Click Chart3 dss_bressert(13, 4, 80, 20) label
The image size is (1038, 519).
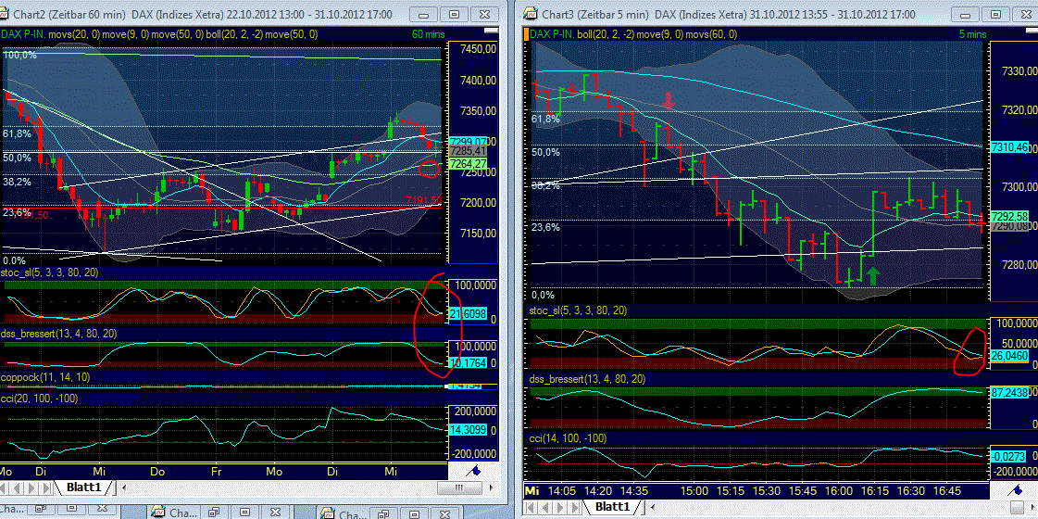pyautogui.click(x=585, y=378)
